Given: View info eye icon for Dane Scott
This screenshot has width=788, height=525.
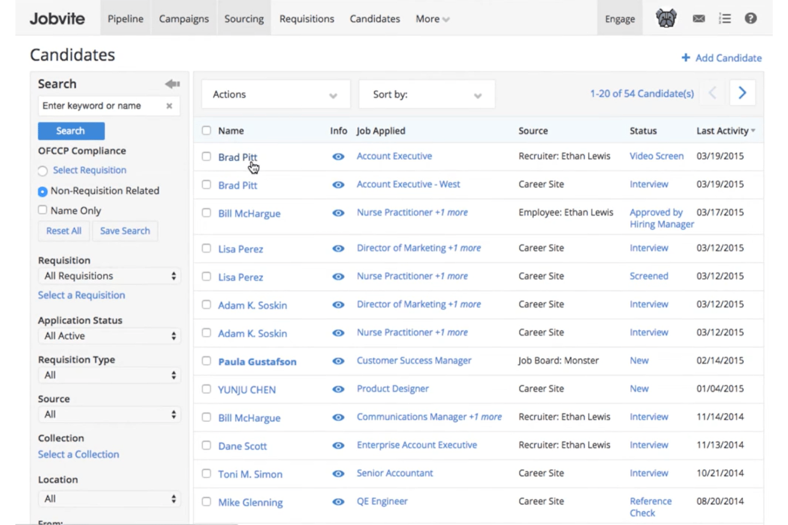Looking at the screenshot, I should coord(338,446).
